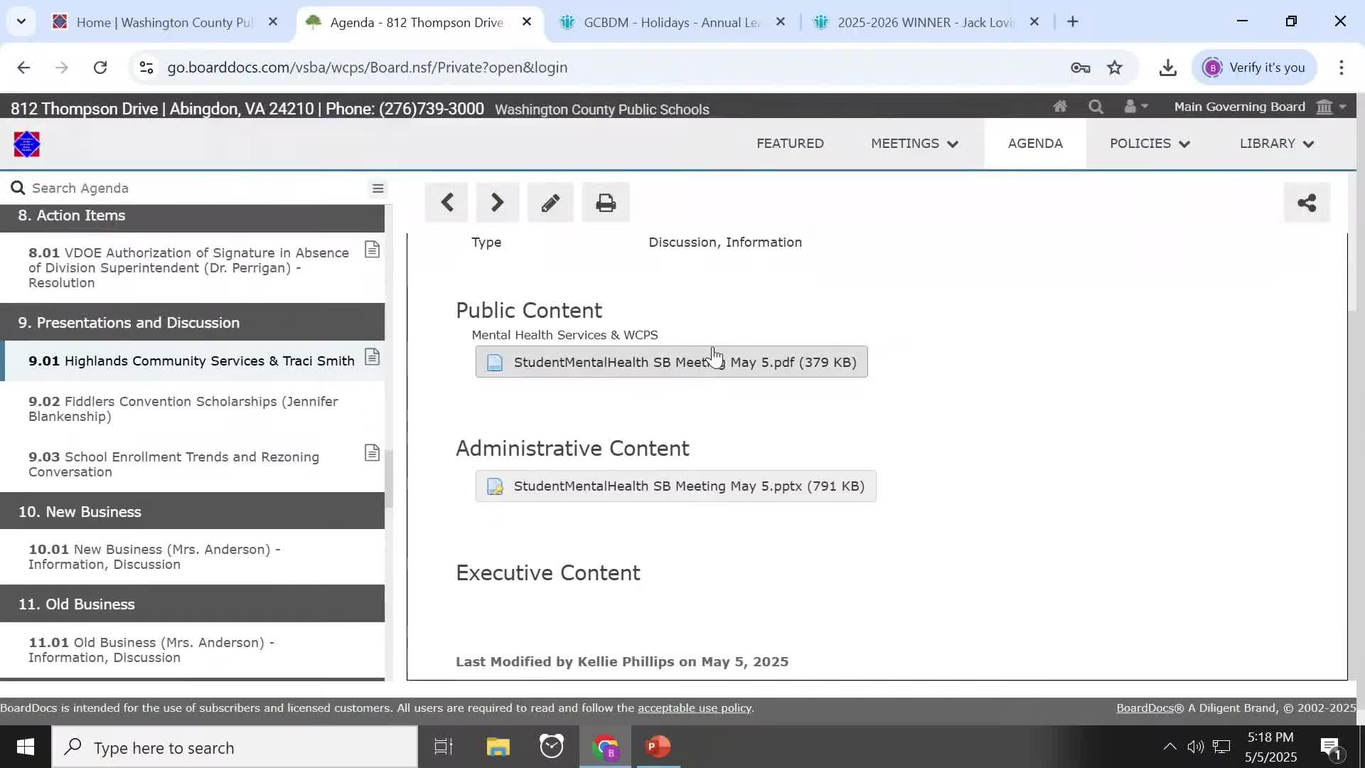
Task: Click the header search magnifier icon
Action: click(x=1096, y=107)
